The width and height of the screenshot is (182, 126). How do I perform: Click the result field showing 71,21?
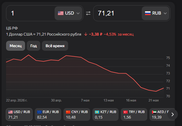tap(117, 13)
